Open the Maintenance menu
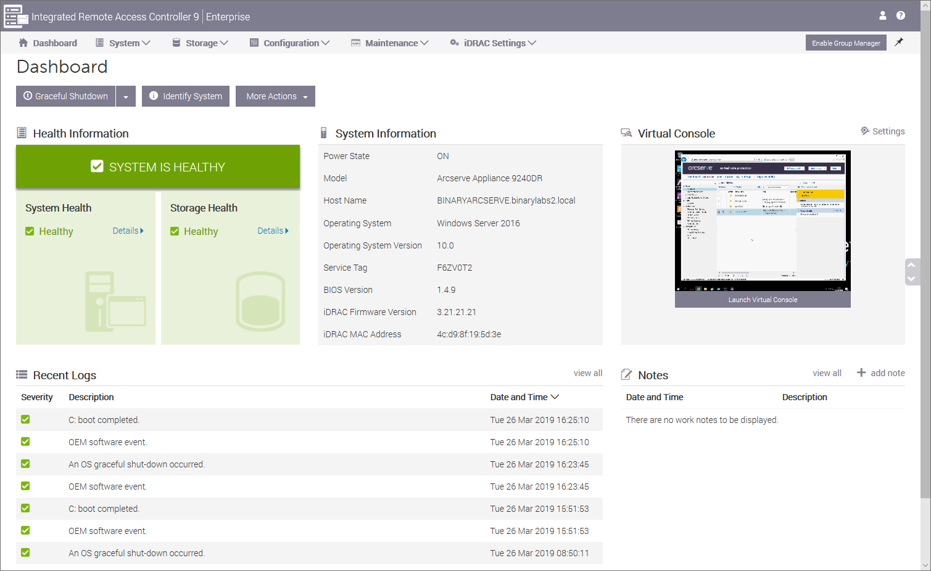The width and height of the screenshot is (931, 571). 390,43
